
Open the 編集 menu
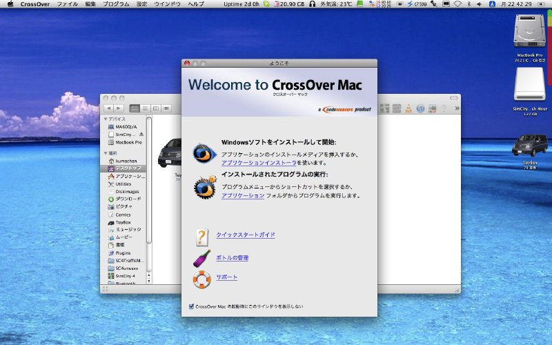click(90, 4)
